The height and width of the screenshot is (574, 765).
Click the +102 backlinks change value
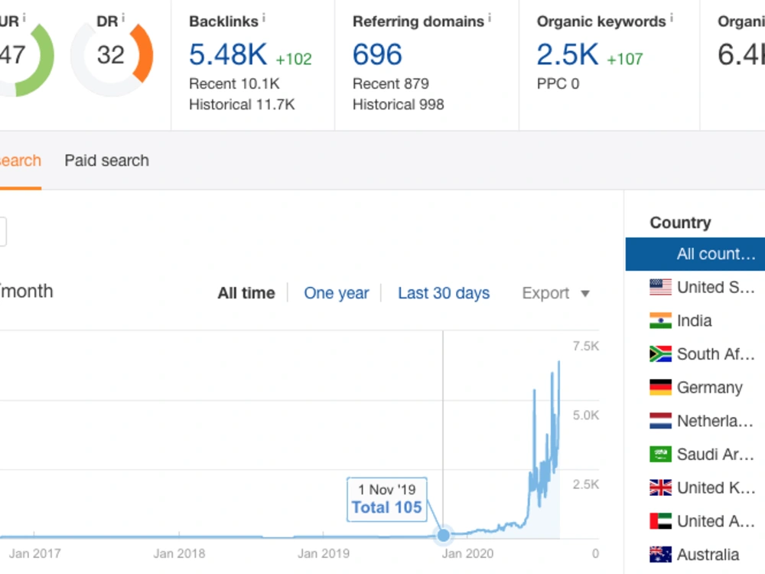294,59
